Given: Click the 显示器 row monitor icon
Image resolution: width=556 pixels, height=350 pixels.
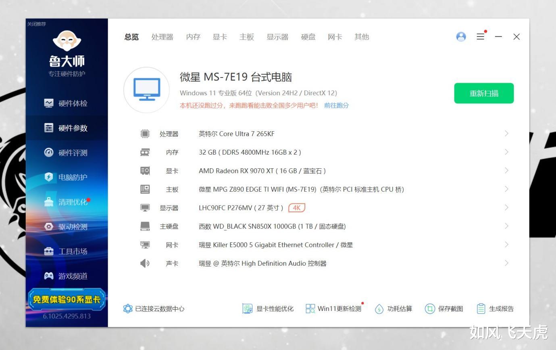Looking at the screenshot, I should click(145, 208).
